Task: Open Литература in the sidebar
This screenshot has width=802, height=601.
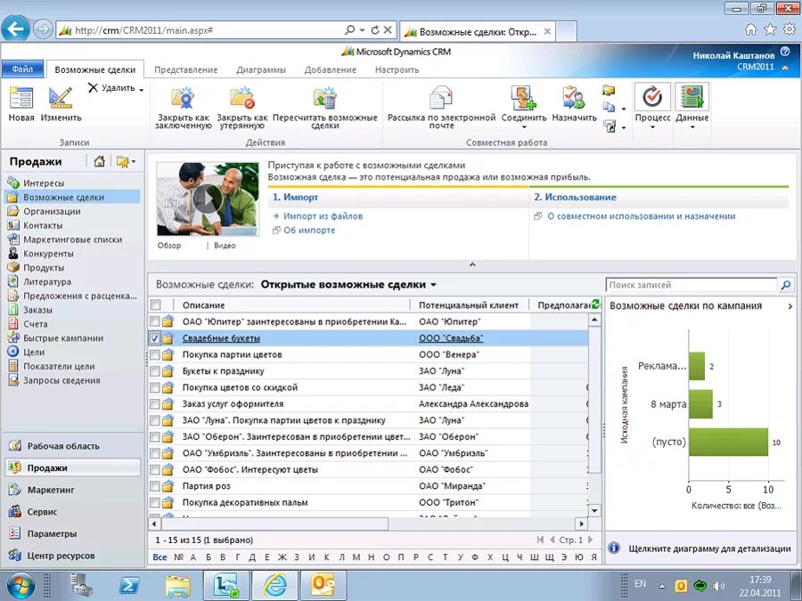Action: point(47,281)
